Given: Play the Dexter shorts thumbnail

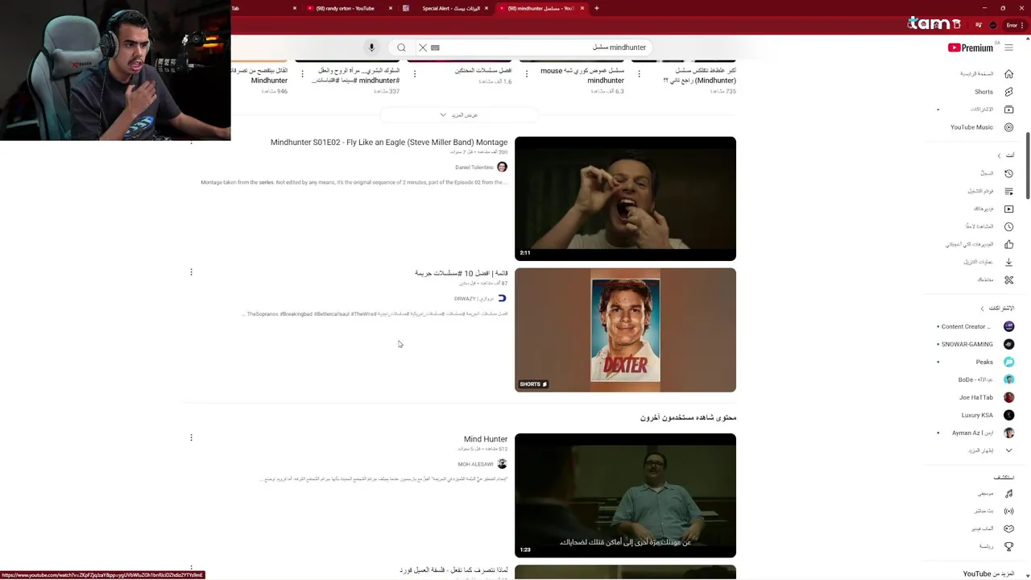Looking at the screenshot, I should click(x=625, y=330).
